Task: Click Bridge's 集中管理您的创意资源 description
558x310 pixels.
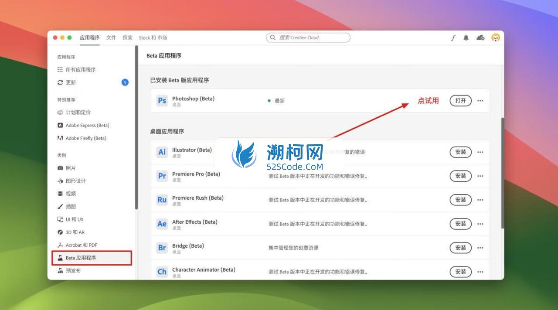Action: point(293,248)
